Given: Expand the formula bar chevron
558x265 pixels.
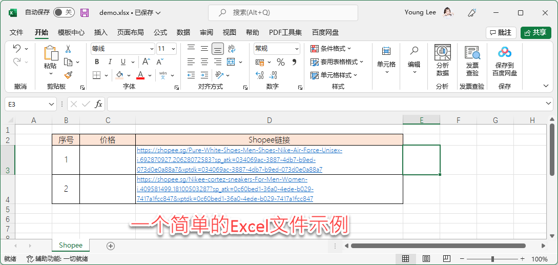Looking at the screenshot, I should click(549, 104).
